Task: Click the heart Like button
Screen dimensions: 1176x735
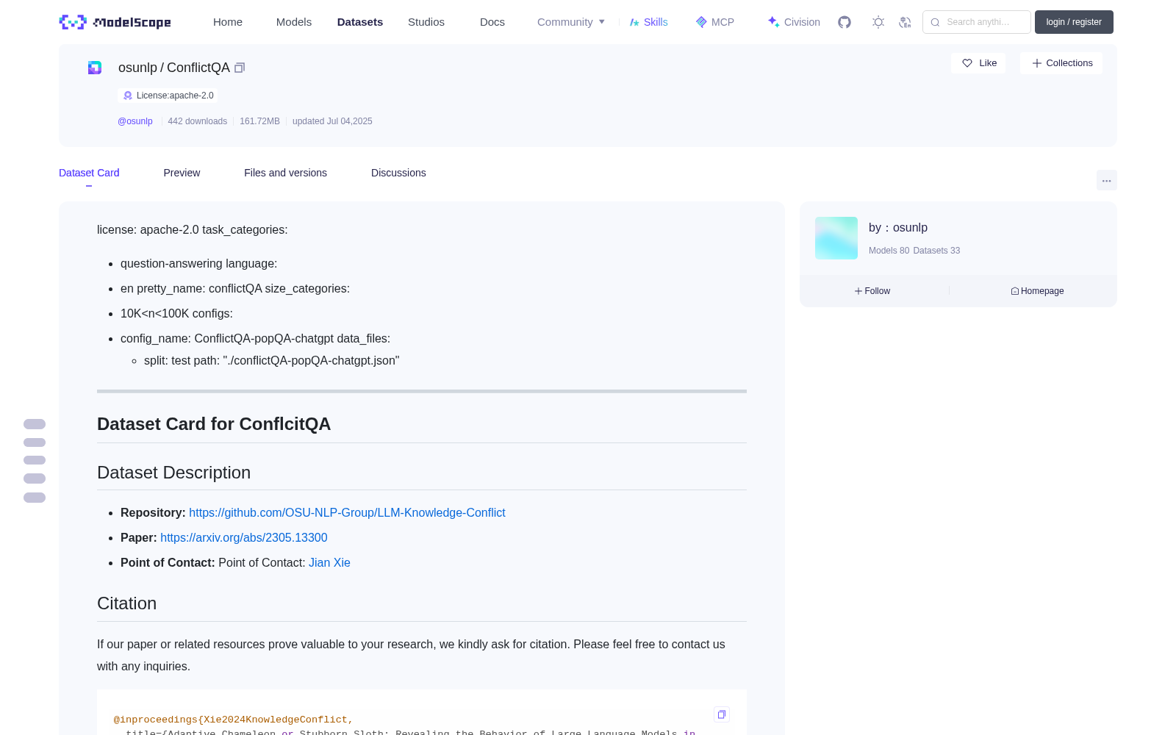Action: pos(978,63)
